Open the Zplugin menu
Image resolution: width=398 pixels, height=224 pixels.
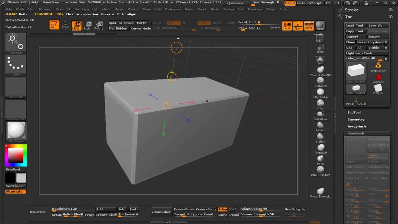tap(271, 9)
